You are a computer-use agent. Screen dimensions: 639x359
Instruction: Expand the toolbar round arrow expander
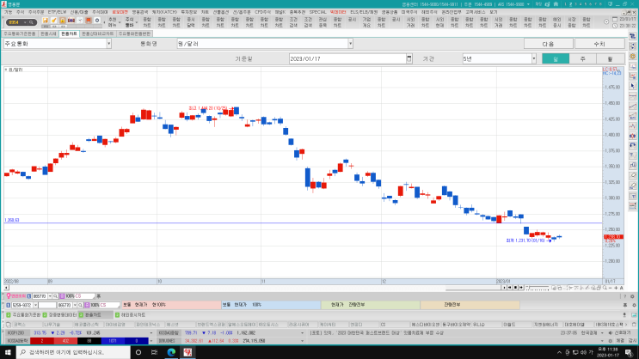(x=606, y=22)
